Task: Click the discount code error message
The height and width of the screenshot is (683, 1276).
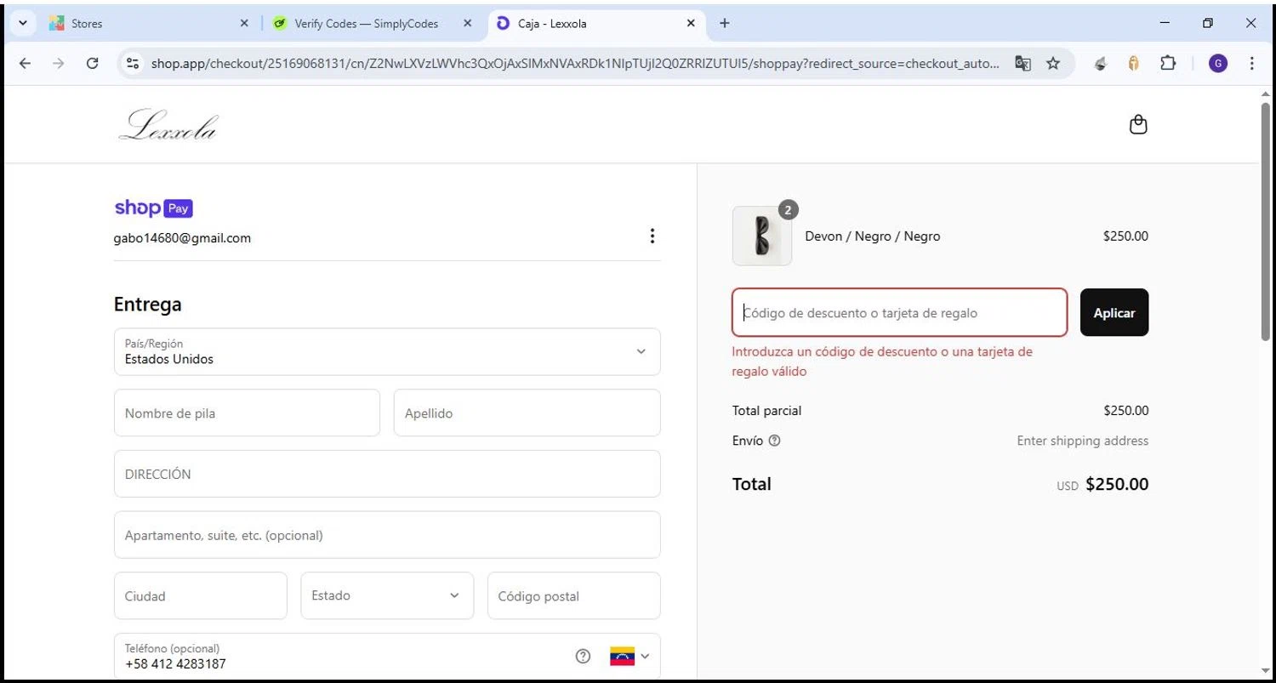Action: pyautogui.click(x=882, y=361)
